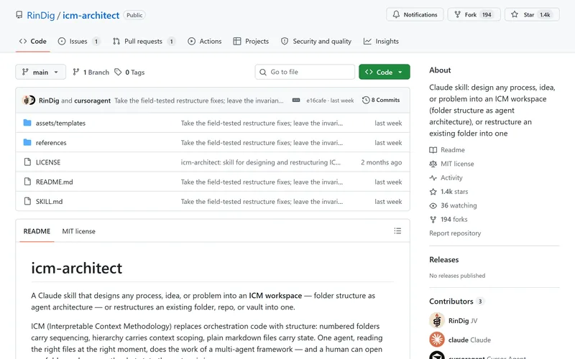The height and width of the screenshot is (359, 575).
Task: Click the Star icon in the header
Action: pos(515,14)
